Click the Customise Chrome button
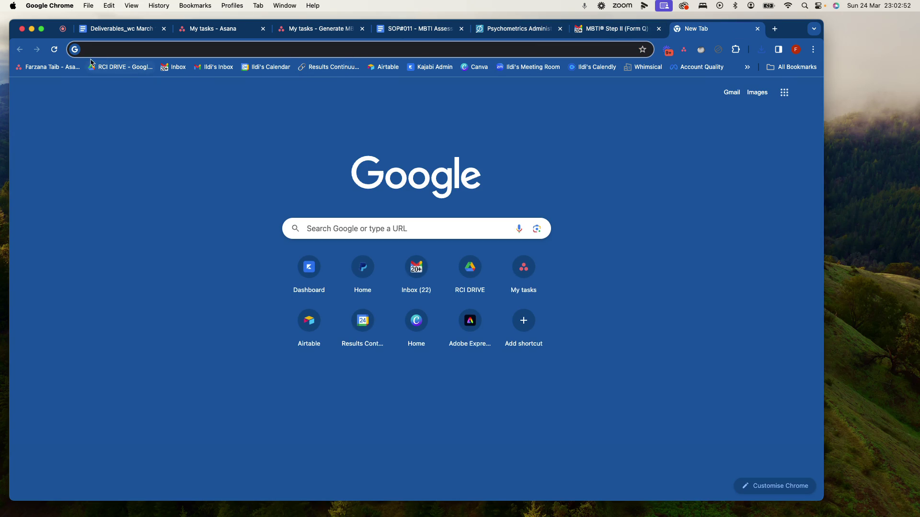The height and width of the screenshot is (517, 920). (x=774, y=485)
